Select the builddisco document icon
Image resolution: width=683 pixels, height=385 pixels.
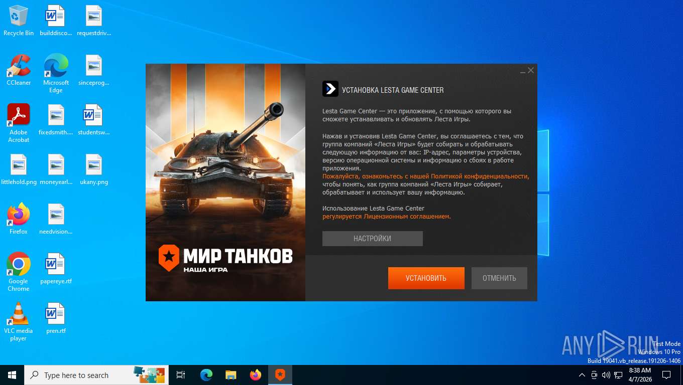[x=56, y=21]
